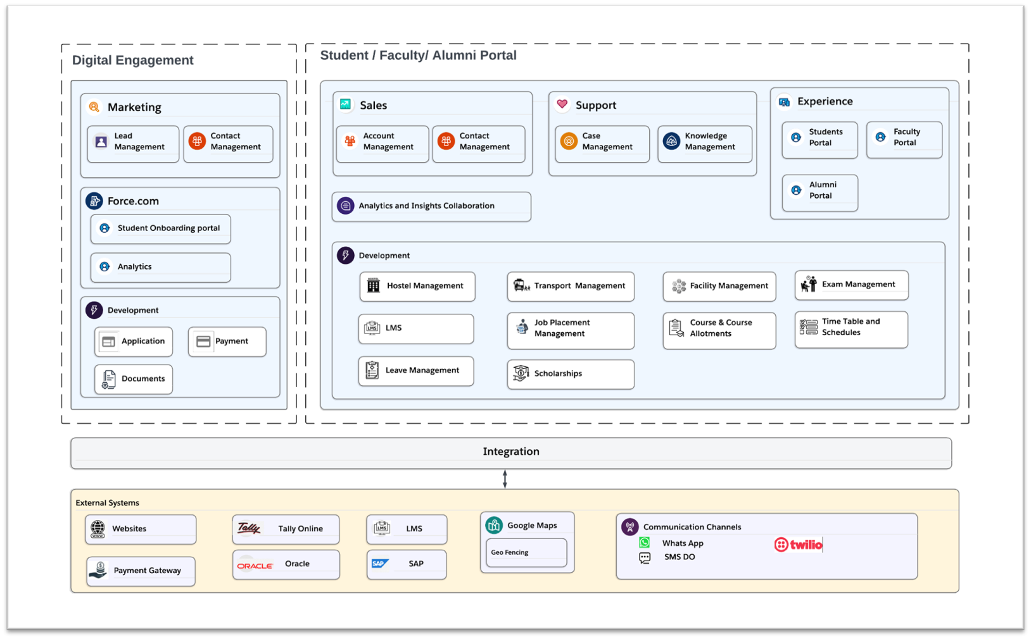Click the Hostel Management building icon

(374, 286)
